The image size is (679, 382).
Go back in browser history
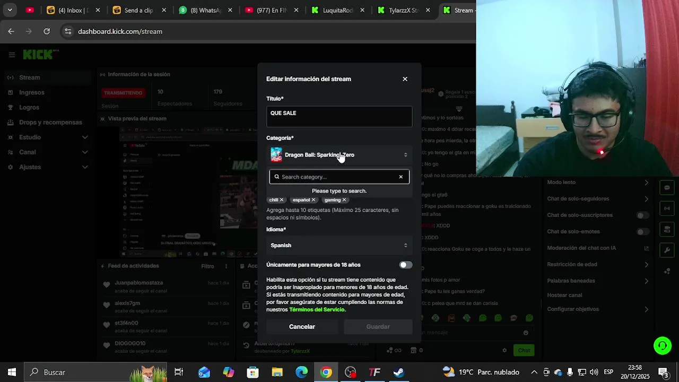[11, 31]
